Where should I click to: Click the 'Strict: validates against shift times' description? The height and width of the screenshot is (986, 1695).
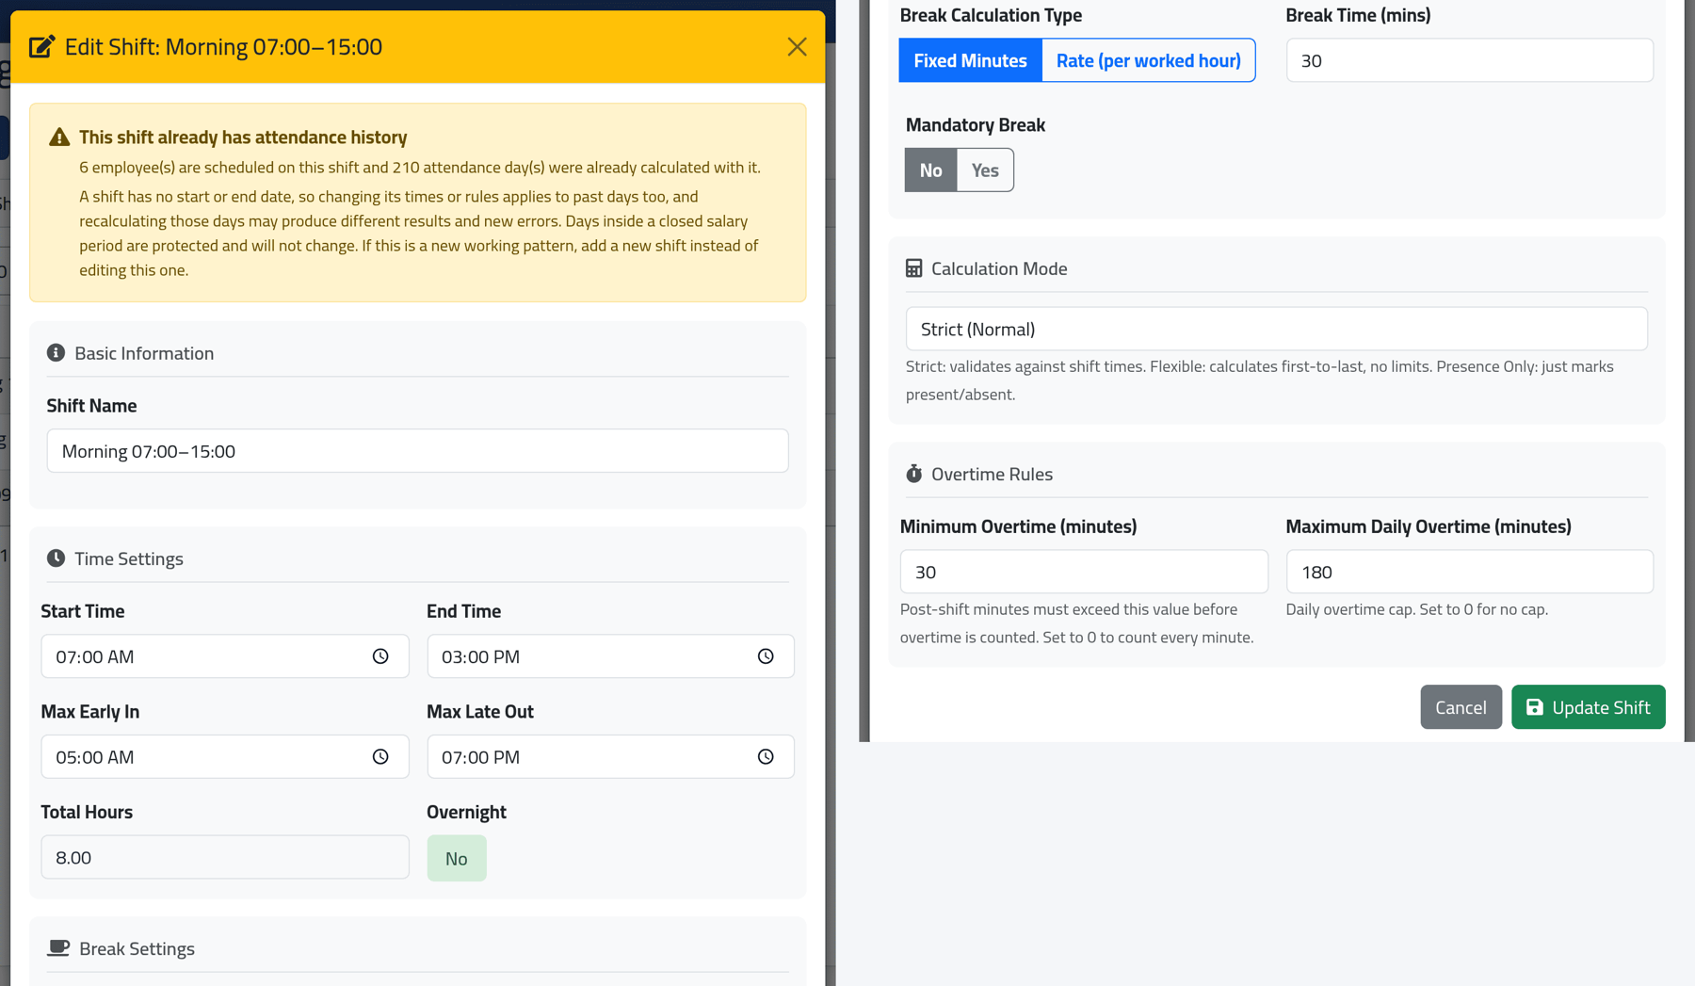coord(1260,380)
